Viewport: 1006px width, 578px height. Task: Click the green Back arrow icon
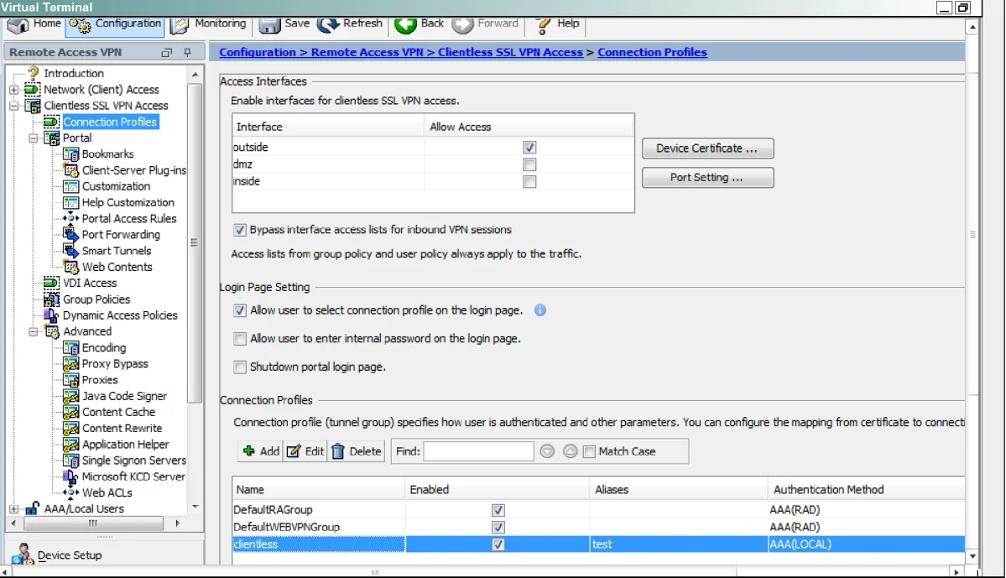(405, 25)
